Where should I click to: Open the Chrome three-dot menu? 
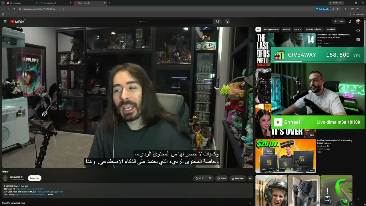pyautogui.click(x=363, y=9)
